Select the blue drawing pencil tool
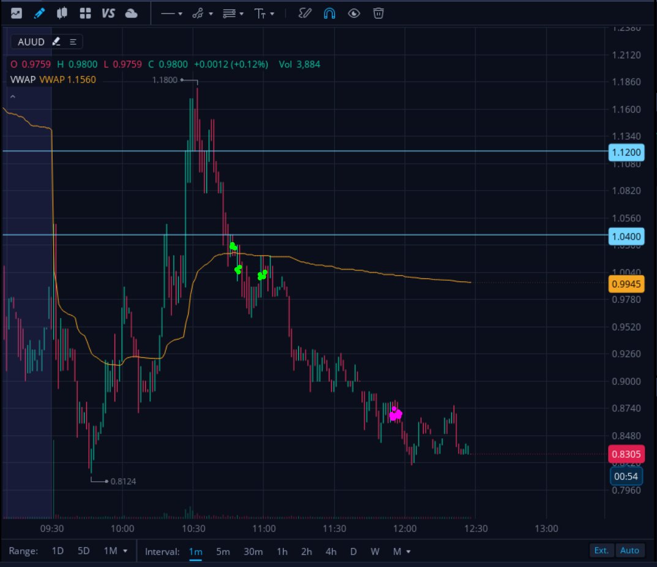The width and height of the screenshot is (657, 567). coord(39,13)
